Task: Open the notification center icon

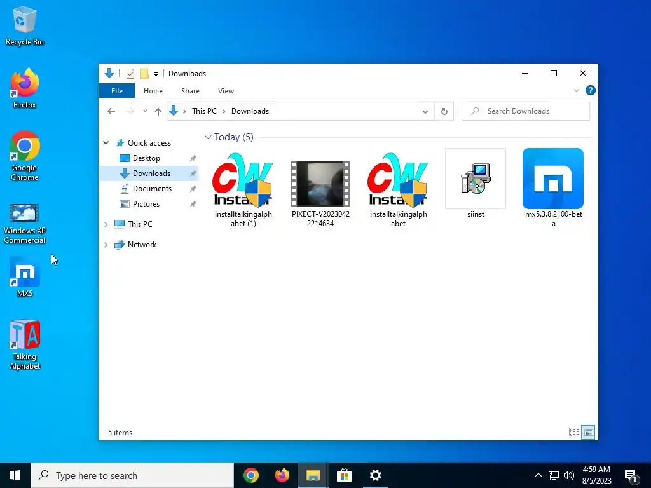Action: pos(631,476)
